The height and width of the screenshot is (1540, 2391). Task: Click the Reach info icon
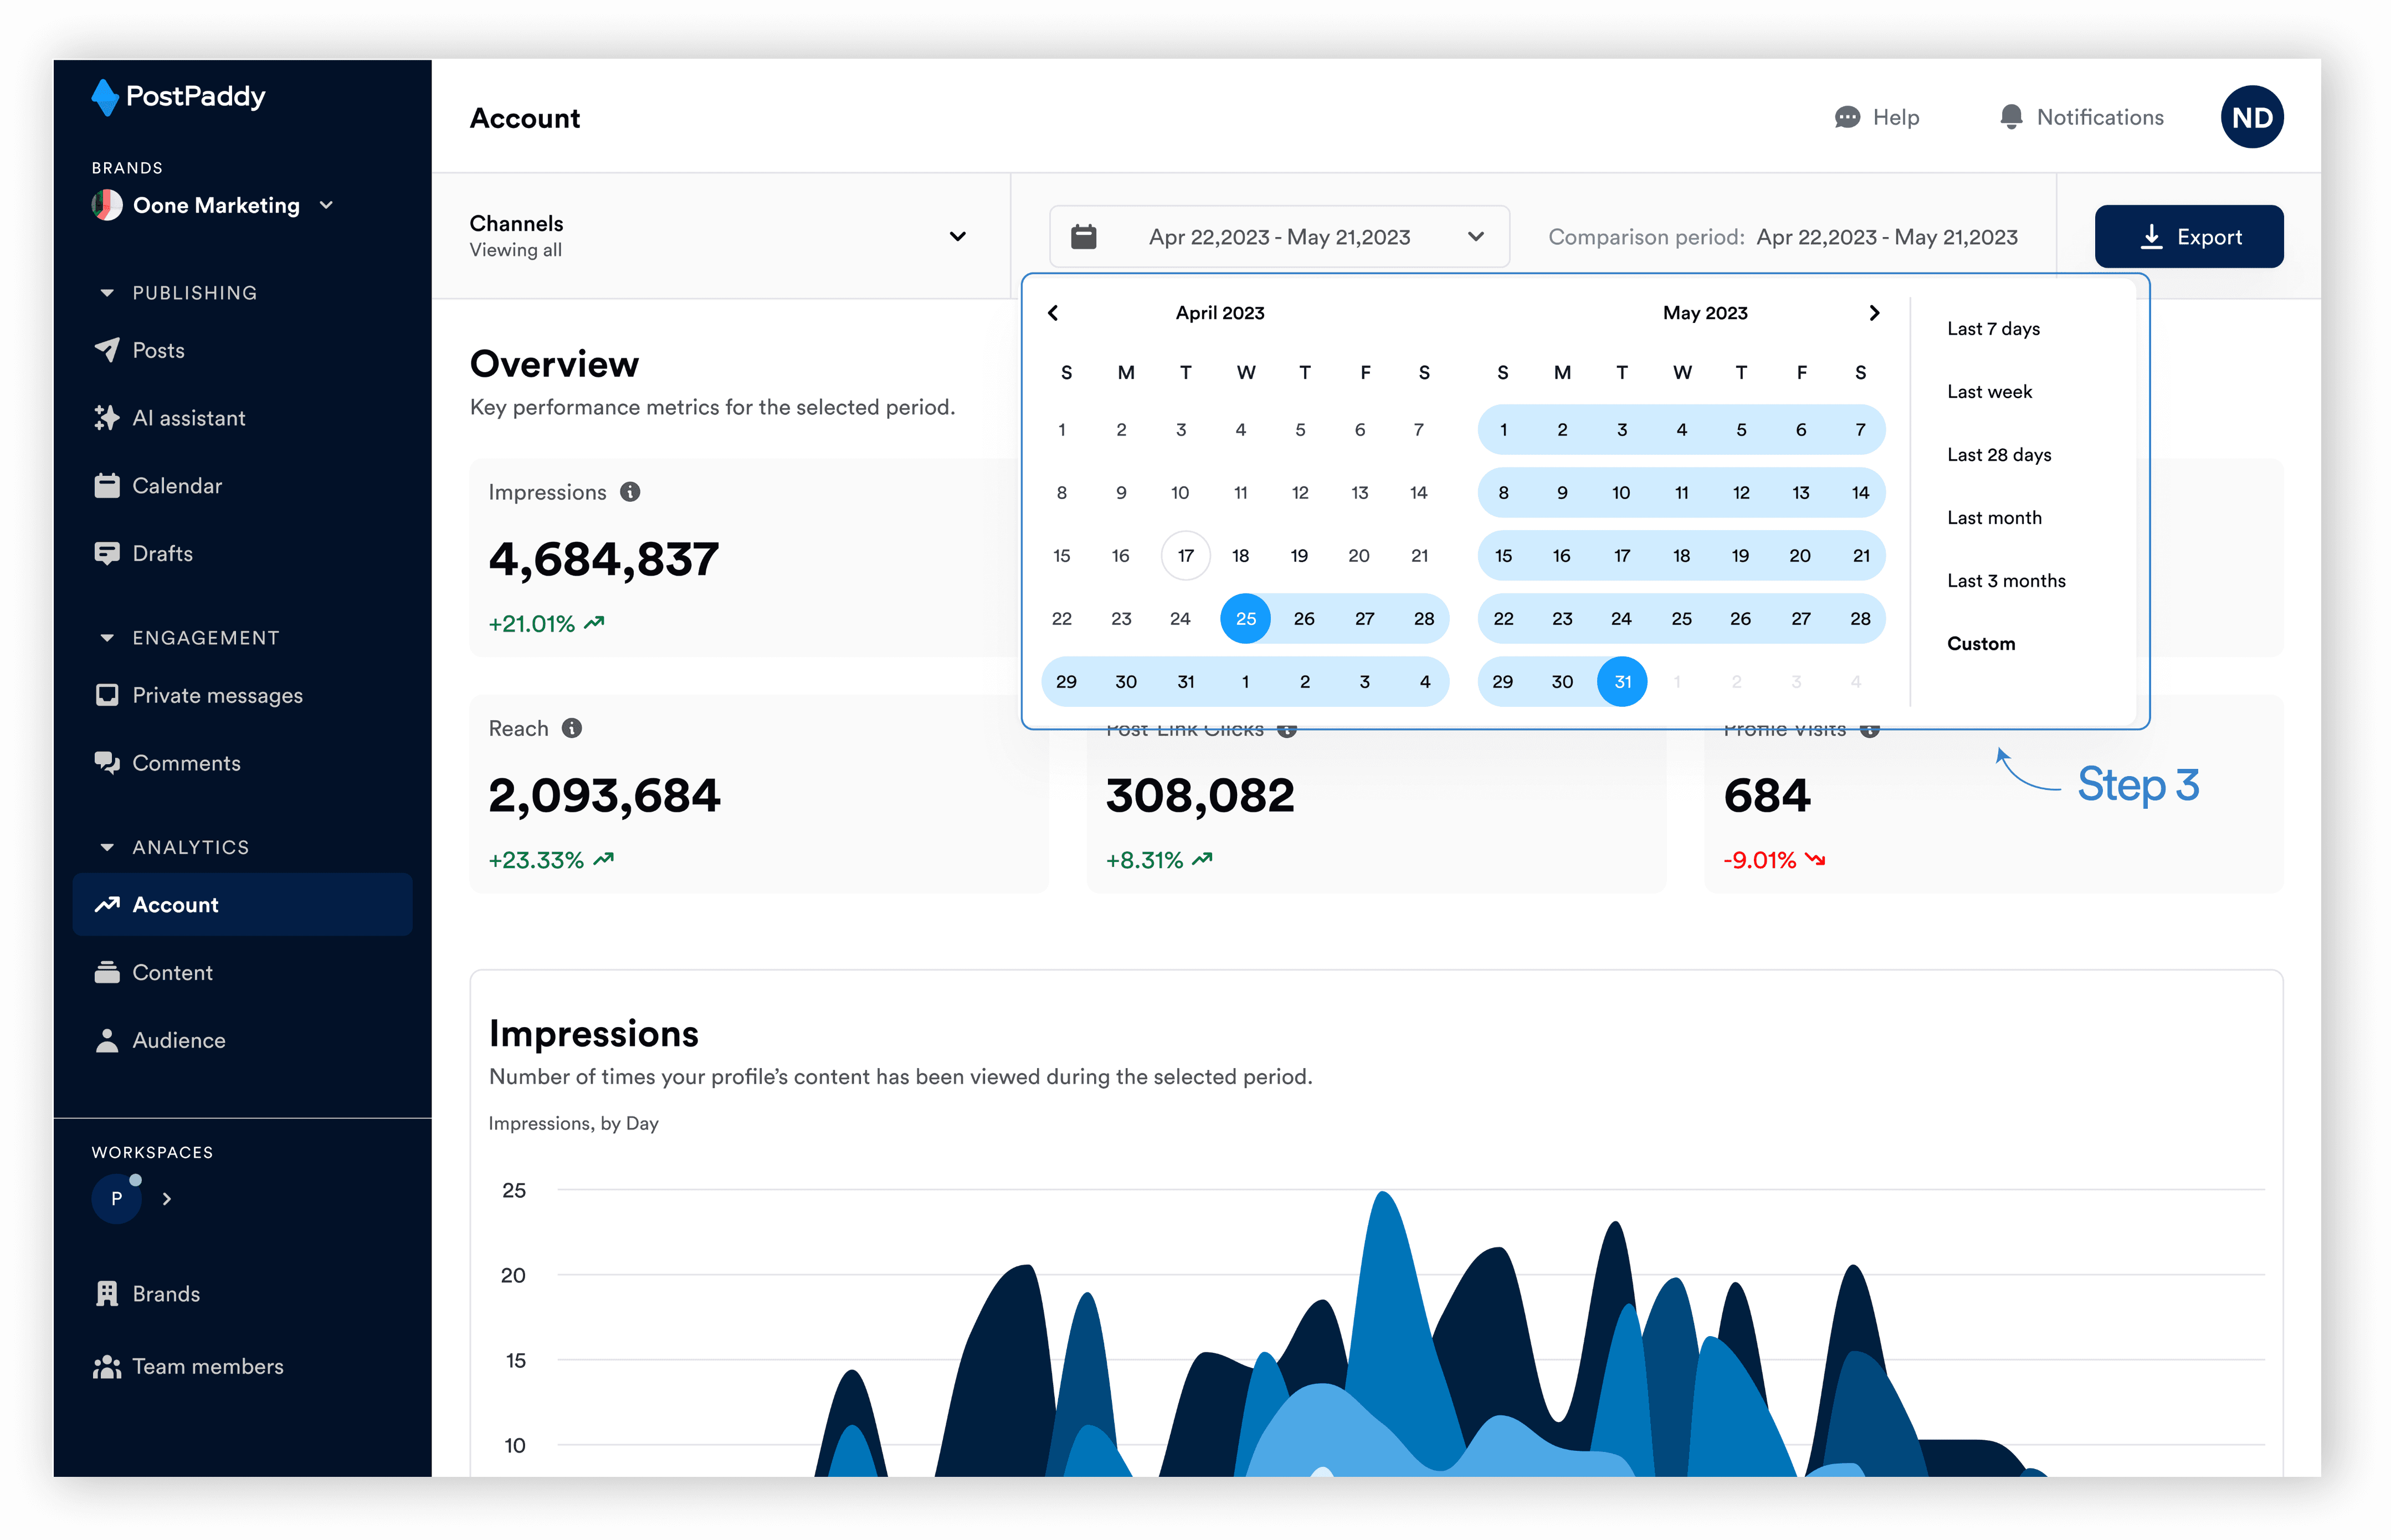[572, 728]
